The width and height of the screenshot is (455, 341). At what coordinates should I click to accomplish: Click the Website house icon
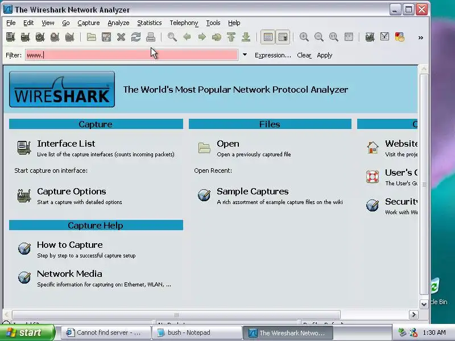point(373,147)
